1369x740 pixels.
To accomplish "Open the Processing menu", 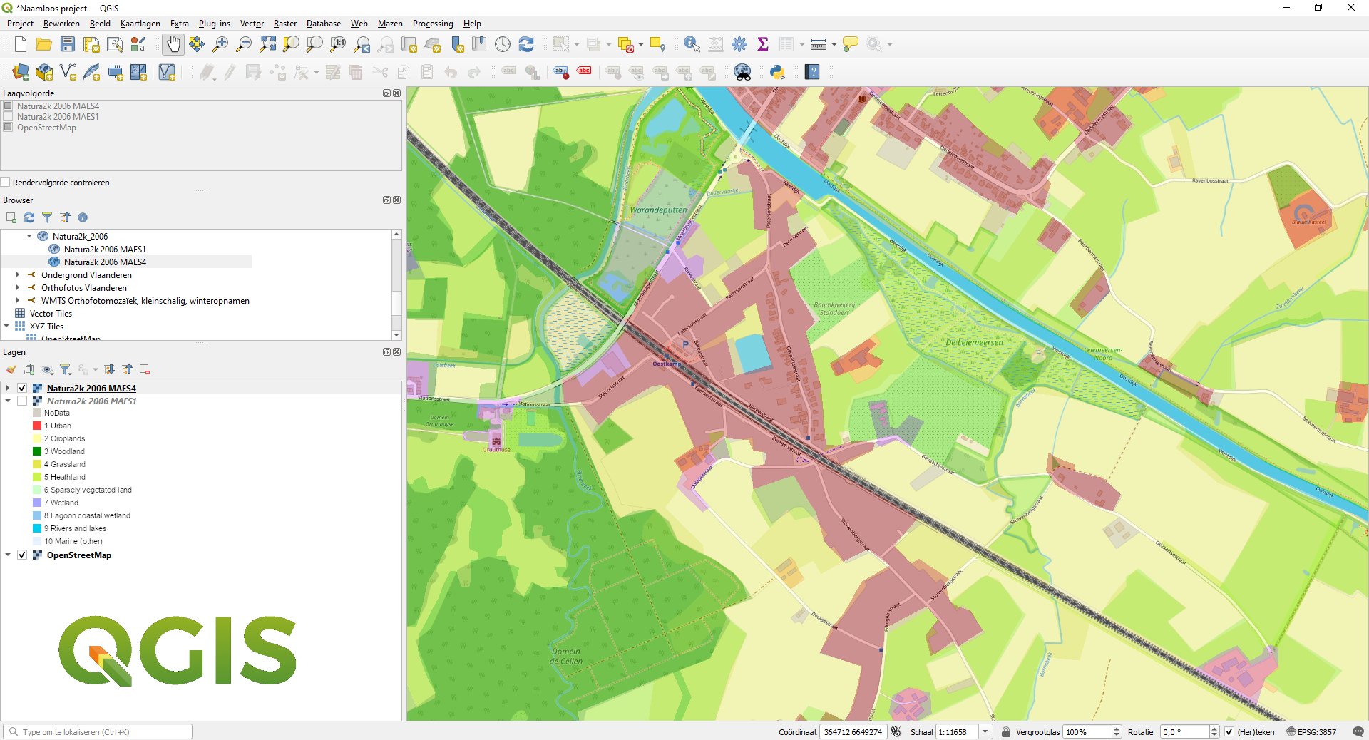I will (x=433, y=24).
